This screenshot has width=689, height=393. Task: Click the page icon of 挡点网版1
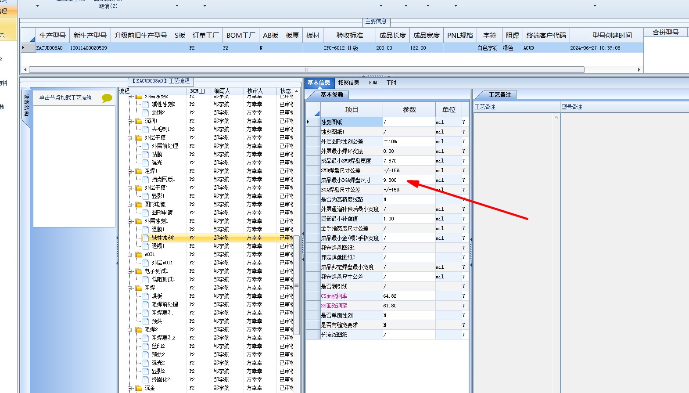pos(146,180)
